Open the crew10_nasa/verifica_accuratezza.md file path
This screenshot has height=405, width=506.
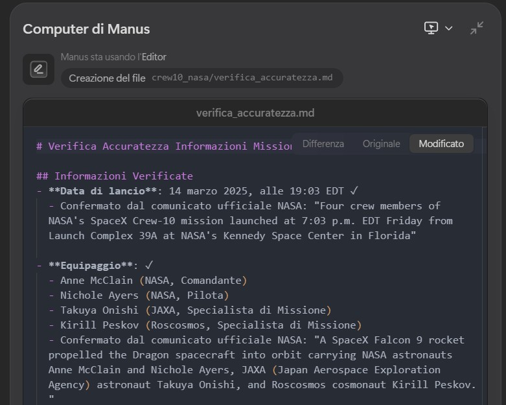[242, 78]
